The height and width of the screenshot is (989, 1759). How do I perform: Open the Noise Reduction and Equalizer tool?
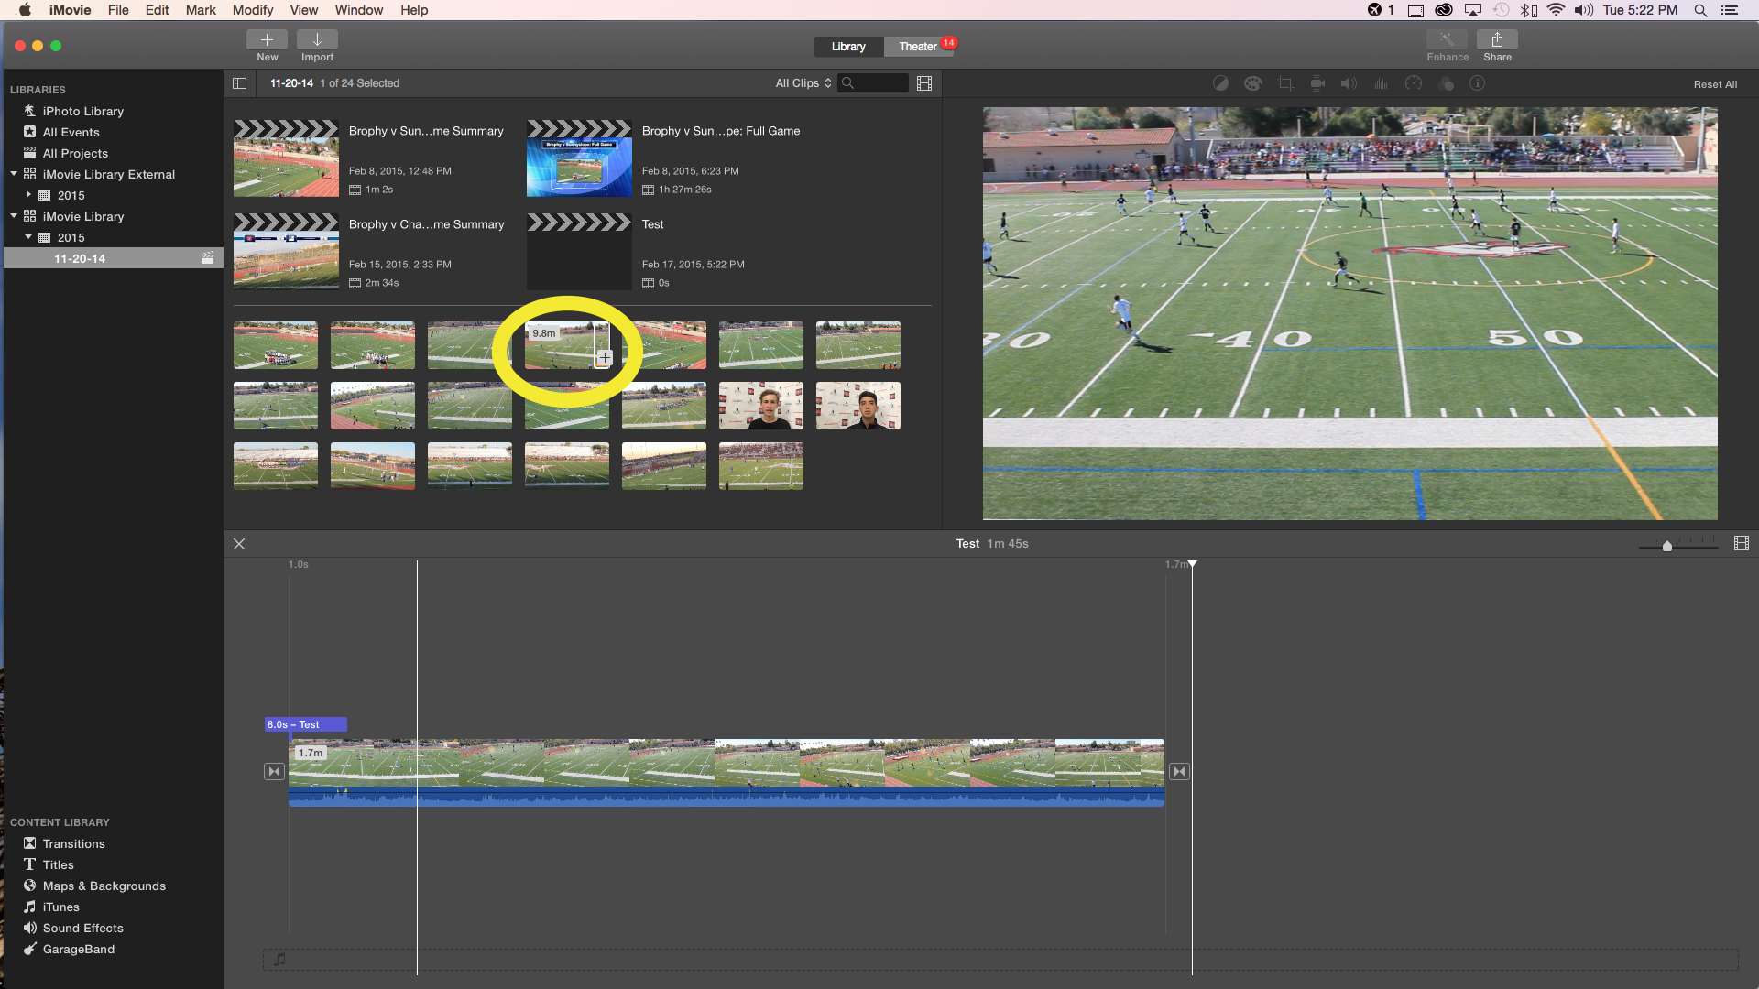1381,83
